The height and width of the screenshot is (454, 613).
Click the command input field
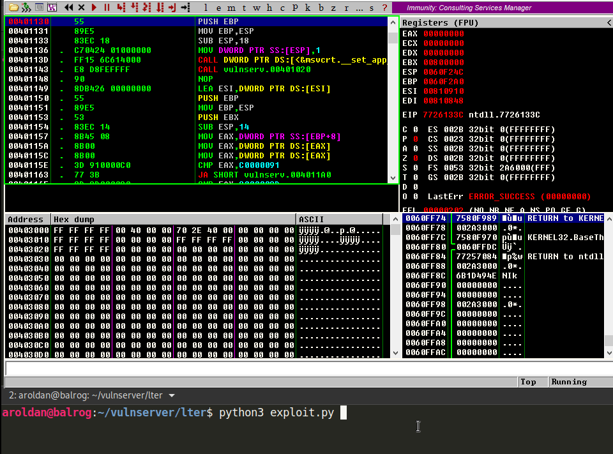tap(309, 368)
